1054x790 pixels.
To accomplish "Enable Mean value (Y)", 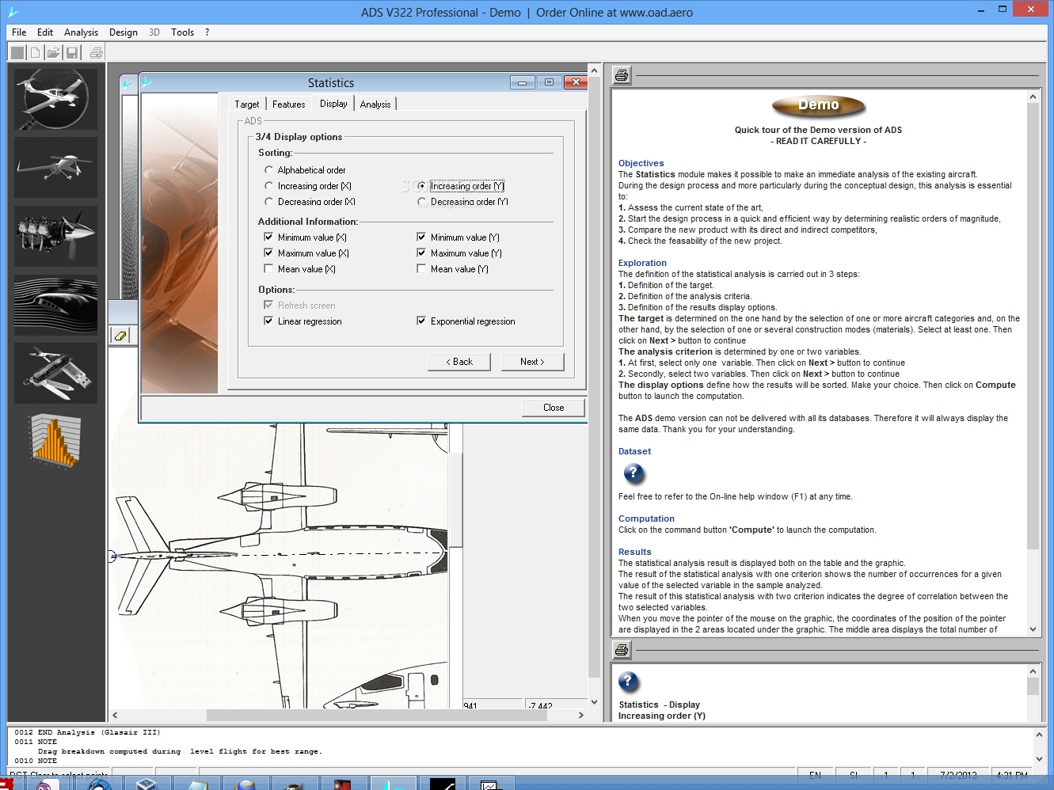I will [453, 269].
